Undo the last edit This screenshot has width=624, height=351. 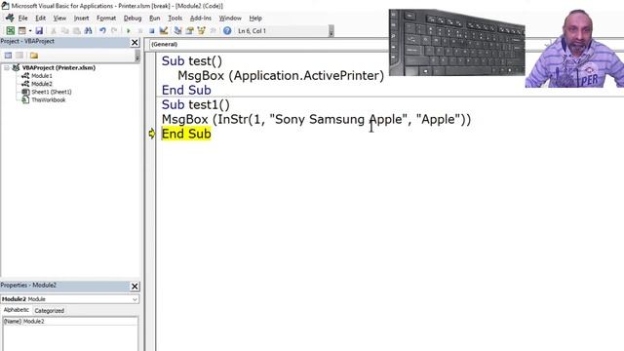tap(102, 30)
